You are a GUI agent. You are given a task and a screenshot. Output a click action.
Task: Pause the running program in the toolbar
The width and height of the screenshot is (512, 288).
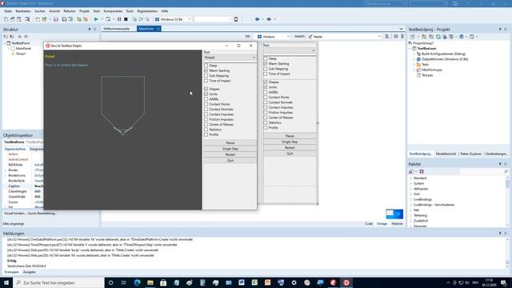(x=119, y=19)
